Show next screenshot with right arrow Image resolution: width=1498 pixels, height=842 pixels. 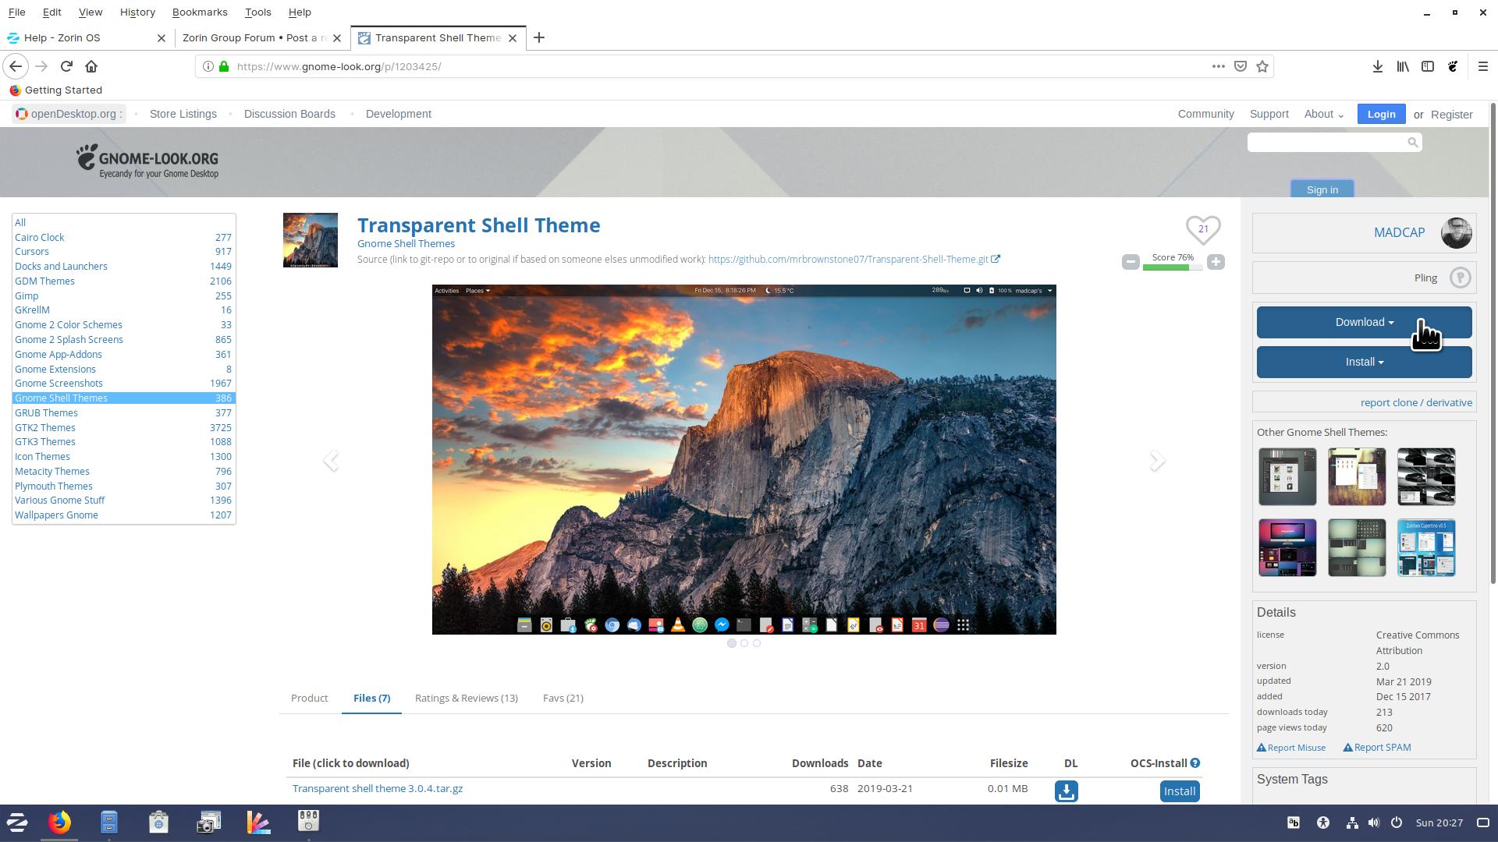tap(1157, 460)
